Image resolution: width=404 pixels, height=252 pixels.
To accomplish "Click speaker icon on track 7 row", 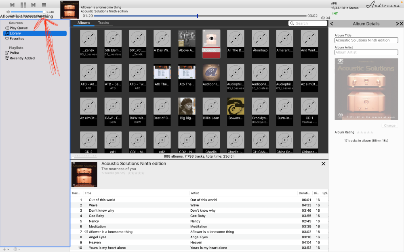I will click(86, 232).
